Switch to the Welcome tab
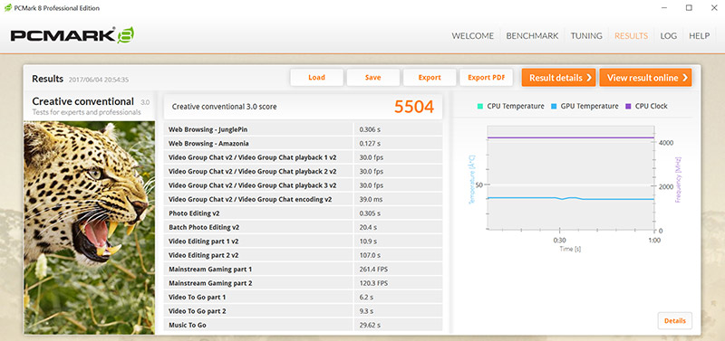725x341 pixels. (x=472, y=35)
